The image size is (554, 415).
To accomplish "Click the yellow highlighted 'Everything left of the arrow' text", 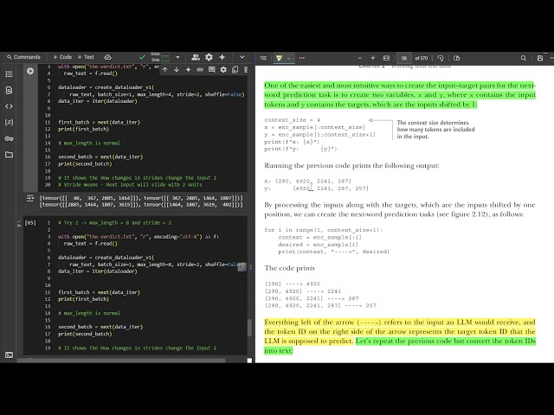I will click(400, 331).
